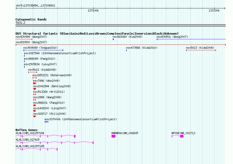This screenshot has height=164, width=233.
Task: Click the nsv830499 (Wong2007) variant label
Action: (31, 37)
